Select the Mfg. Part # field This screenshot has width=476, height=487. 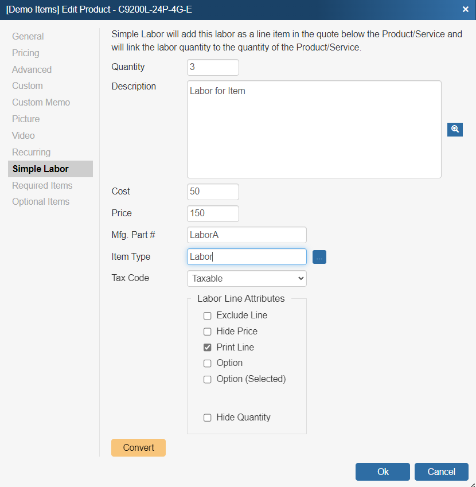point(247,235)
